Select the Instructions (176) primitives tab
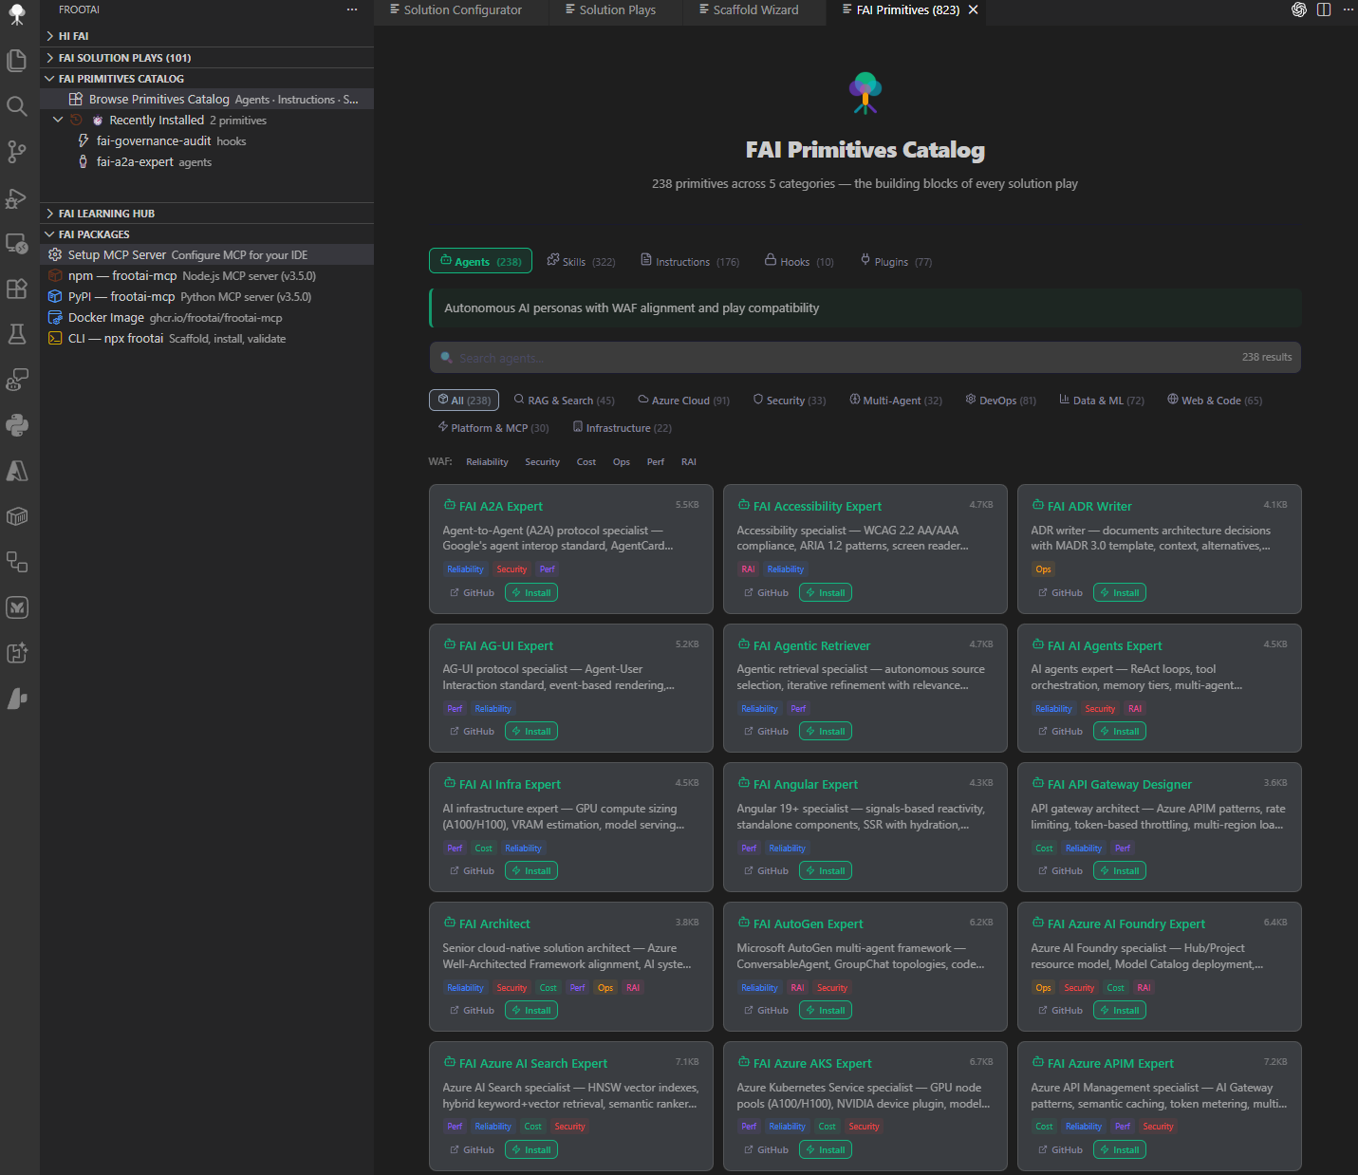 click(x=690, y=261)
